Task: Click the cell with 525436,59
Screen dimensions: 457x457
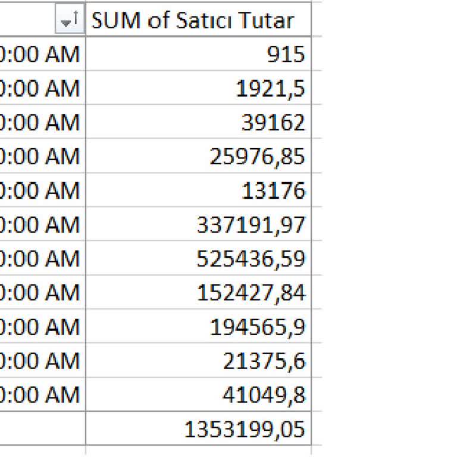Action: [198, 258]
